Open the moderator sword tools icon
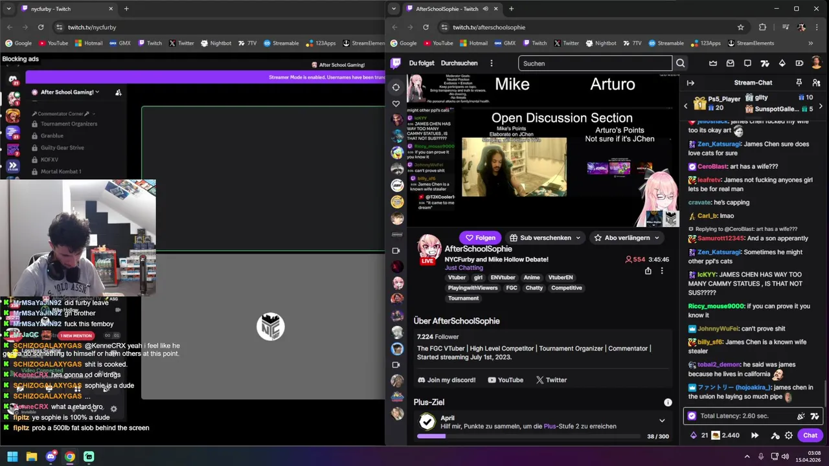This screenshot has height=466, width=829. tap(775, 436)
